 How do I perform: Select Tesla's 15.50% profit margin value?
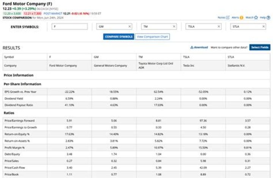pos(203,148)
